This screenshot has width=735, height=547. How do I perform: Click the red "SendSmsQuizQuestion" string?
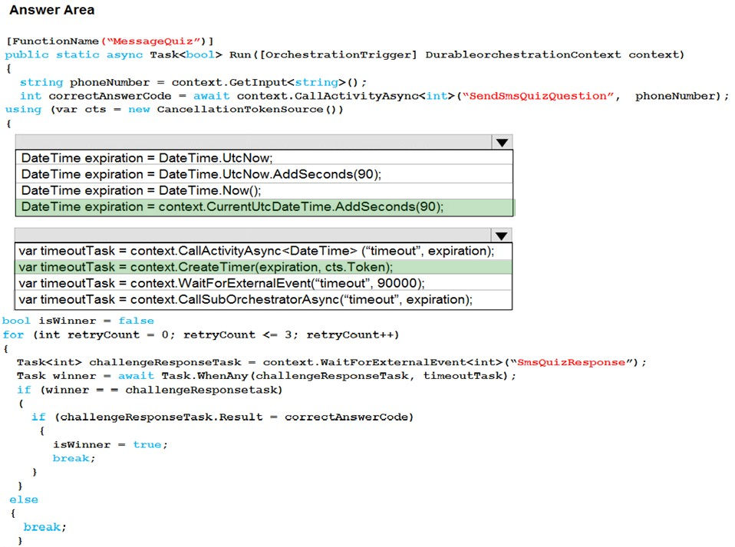pos(538,96)
